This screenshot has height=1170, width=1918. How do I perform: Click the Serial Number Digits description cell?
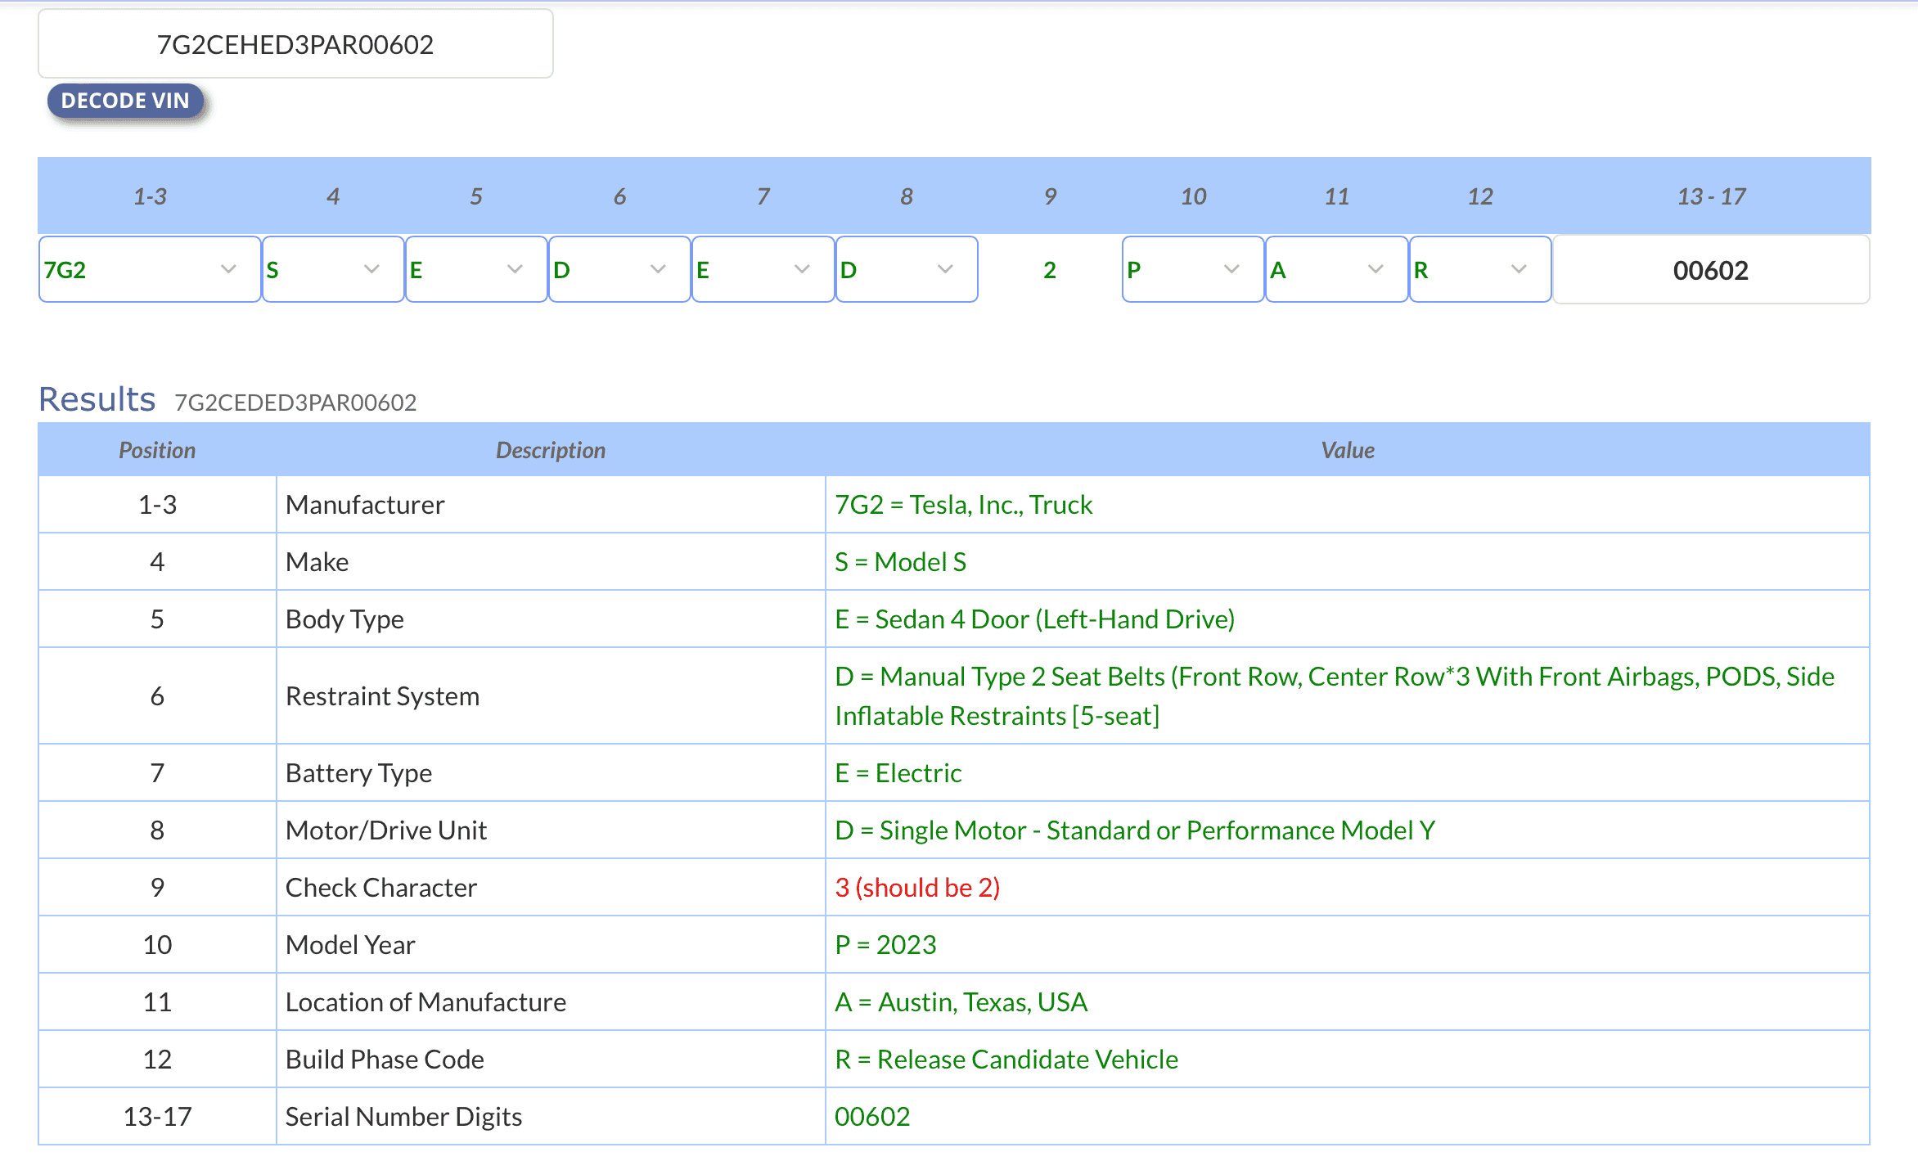(551, 1117)
